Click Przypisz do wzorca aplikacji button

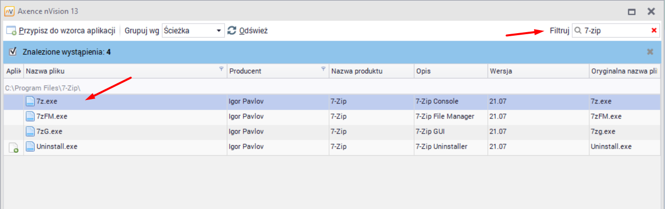click(60, 31)
